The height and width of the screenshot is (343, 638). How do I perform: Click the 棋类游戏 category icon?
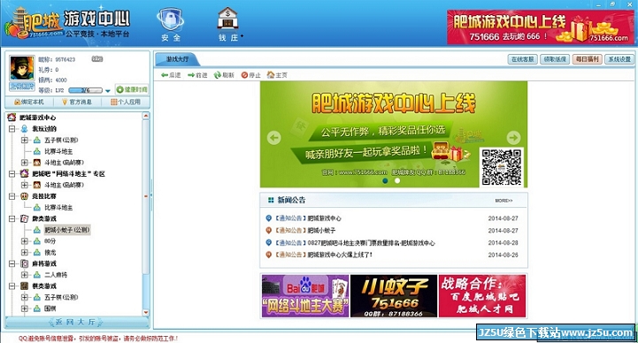[25, 286]
